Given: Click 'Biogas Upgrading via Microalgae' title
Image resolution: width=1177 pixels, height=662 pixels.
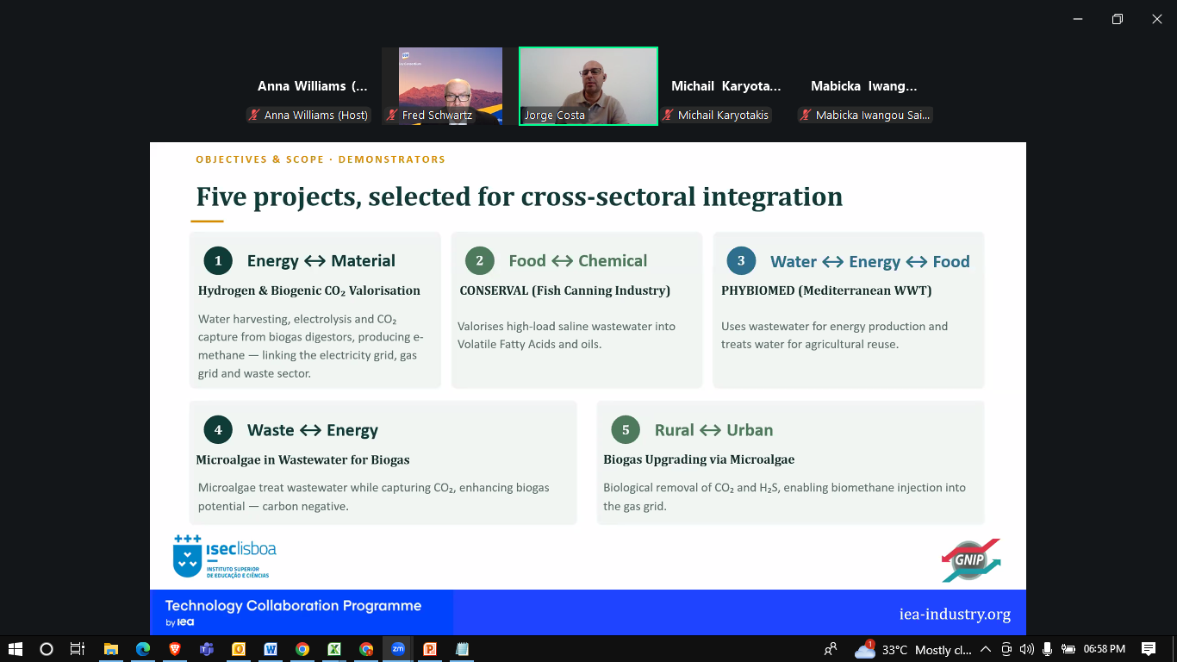Looking at the screenshot, I should (699, 459).
